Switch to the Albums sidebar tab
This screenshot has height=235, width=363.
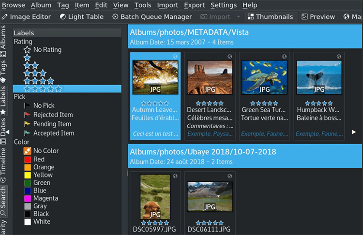point(3,41)
